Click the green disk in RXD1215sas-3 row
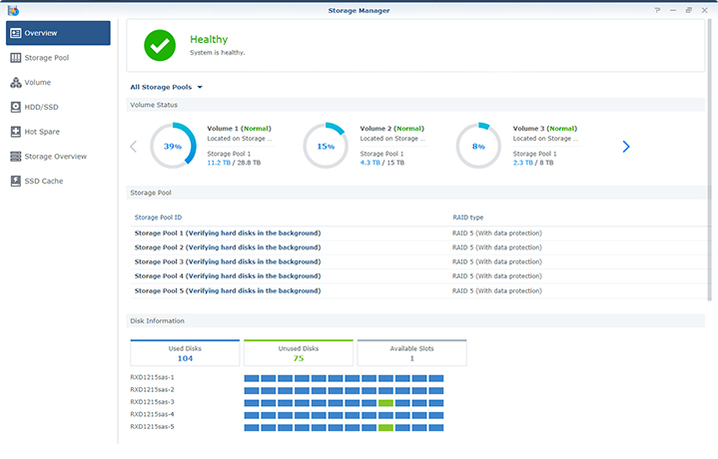This screenshot has width=718, height=459. (385, 402)
